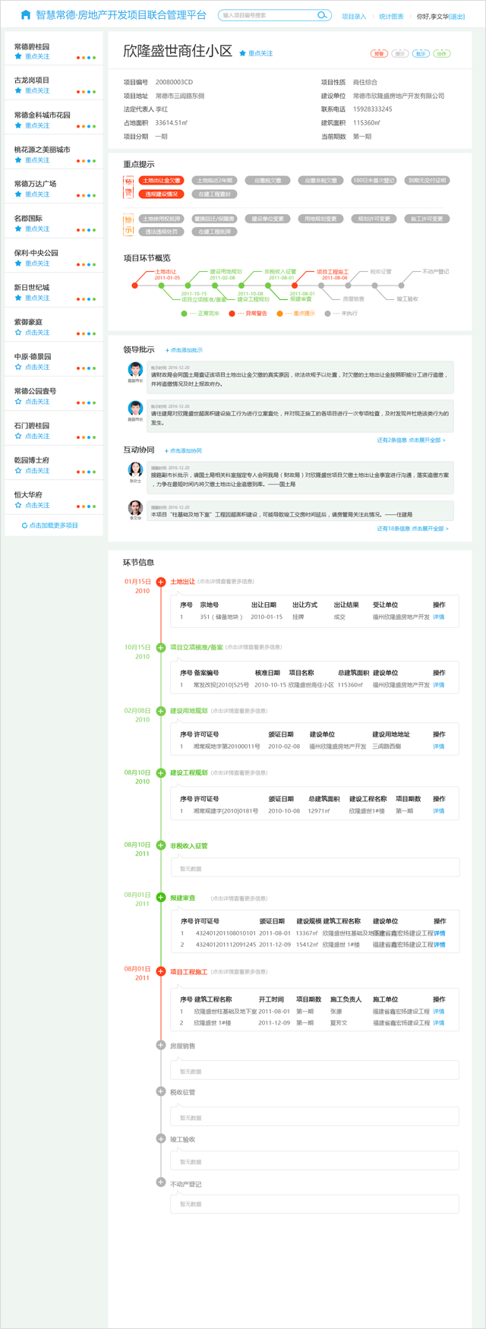Expand the 非税收入征管 plus icon

pyautogui.click(x=161, y=845)
